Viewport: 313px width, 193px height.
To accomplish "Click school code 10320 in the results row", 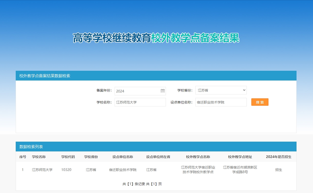I will click(66, 170).
